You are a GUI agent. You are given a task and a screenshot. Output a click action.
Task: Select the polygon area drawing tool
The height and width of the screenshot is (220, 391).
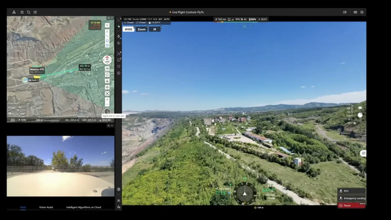tap(107, 40)
